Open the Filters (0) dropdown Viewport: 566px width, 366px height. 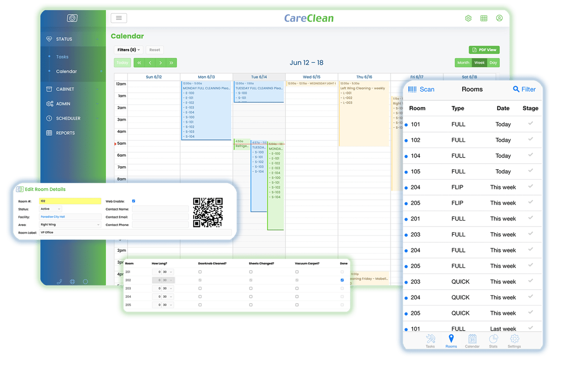click(128, 50)
